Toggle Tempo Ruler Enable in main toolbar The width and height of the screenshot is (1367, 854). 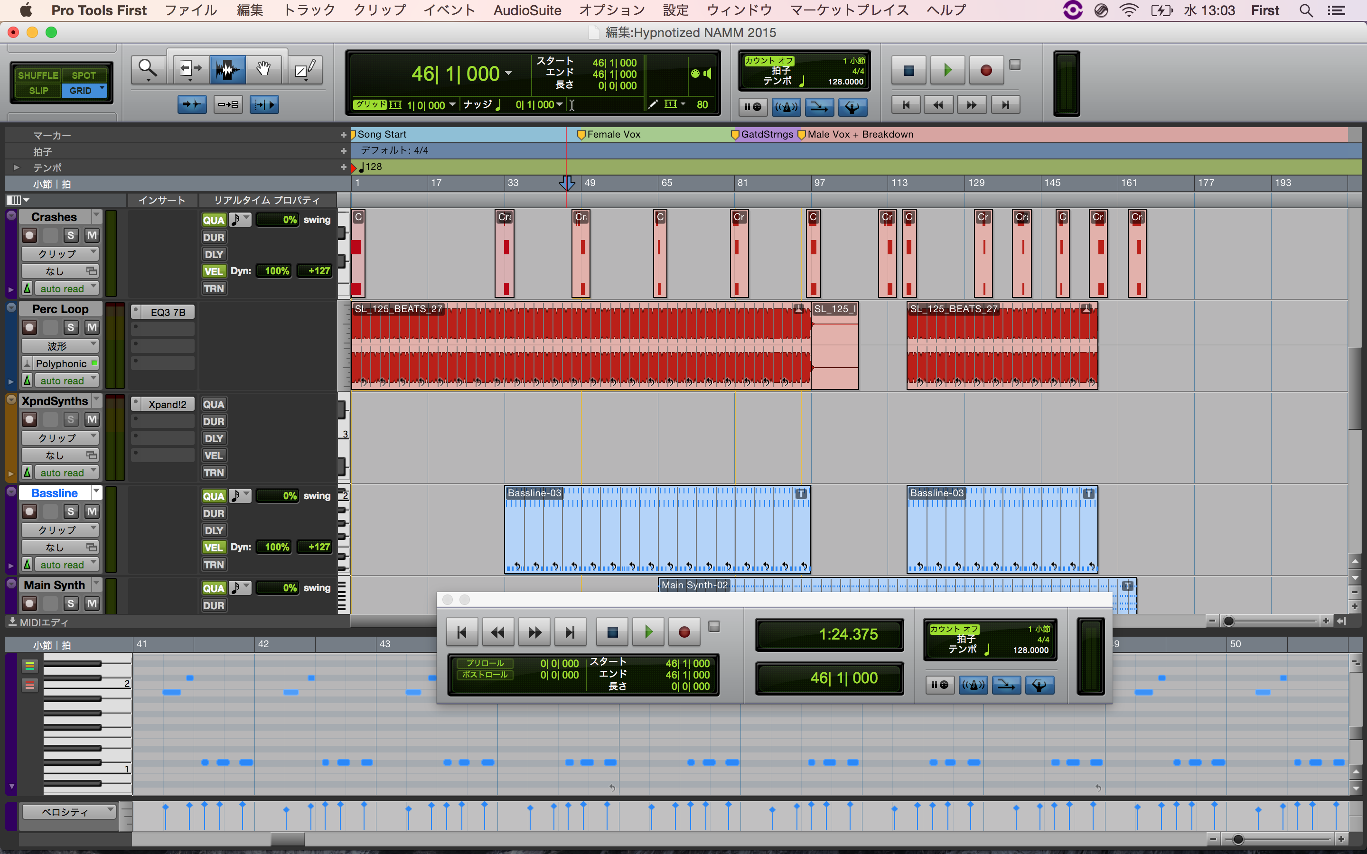tap(852, 107)
